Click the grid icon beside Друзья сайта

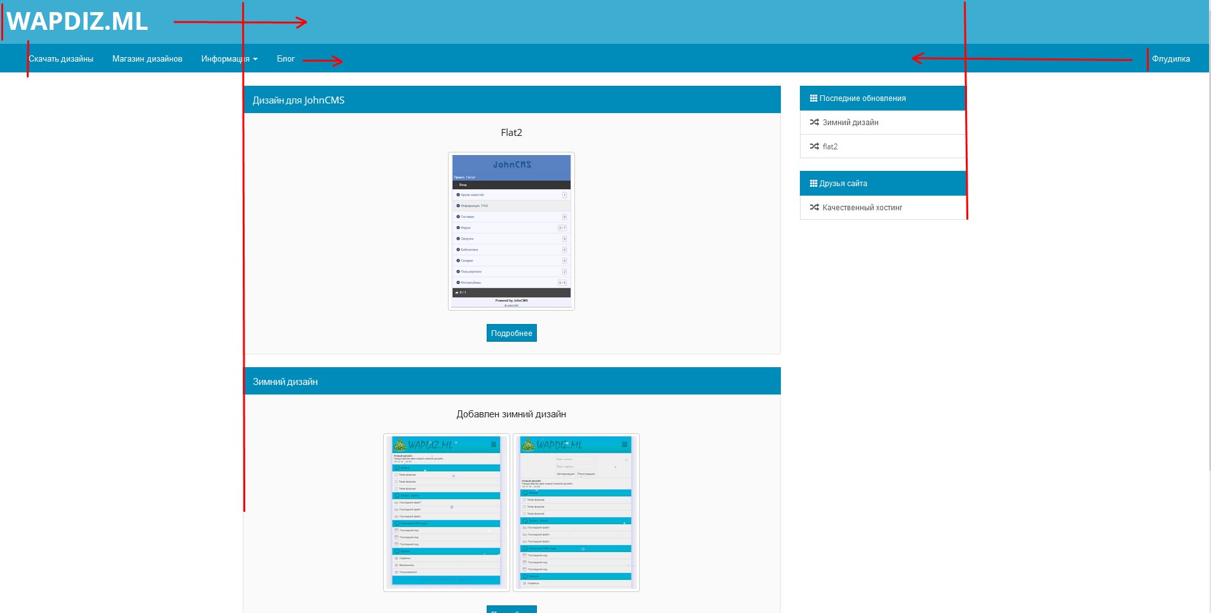click(x=813, y=184)
